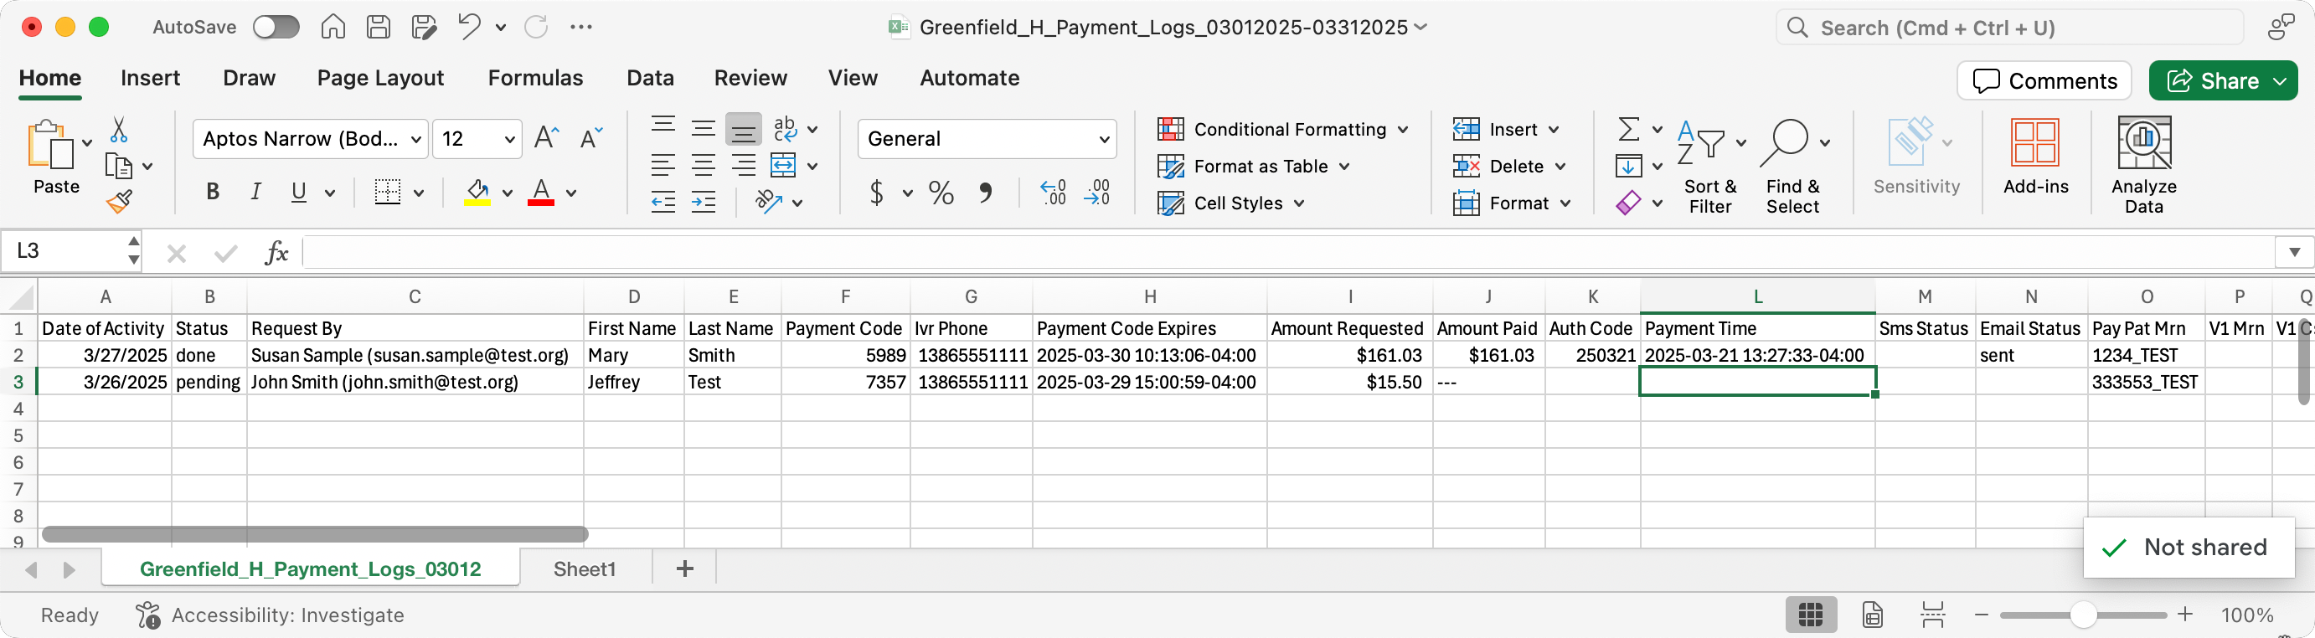Click the green Share button
This screenshot has width=2315, height=638.
(x=2222, y=81)
